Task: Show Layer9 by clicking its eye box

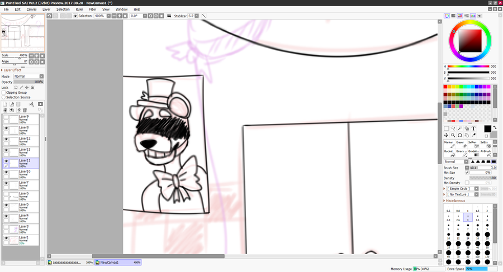Action: pyautogui.click(x=6, y=117)
